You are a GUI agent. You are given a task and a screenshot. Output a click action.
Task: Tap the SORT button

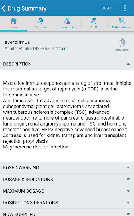(106, 8)
